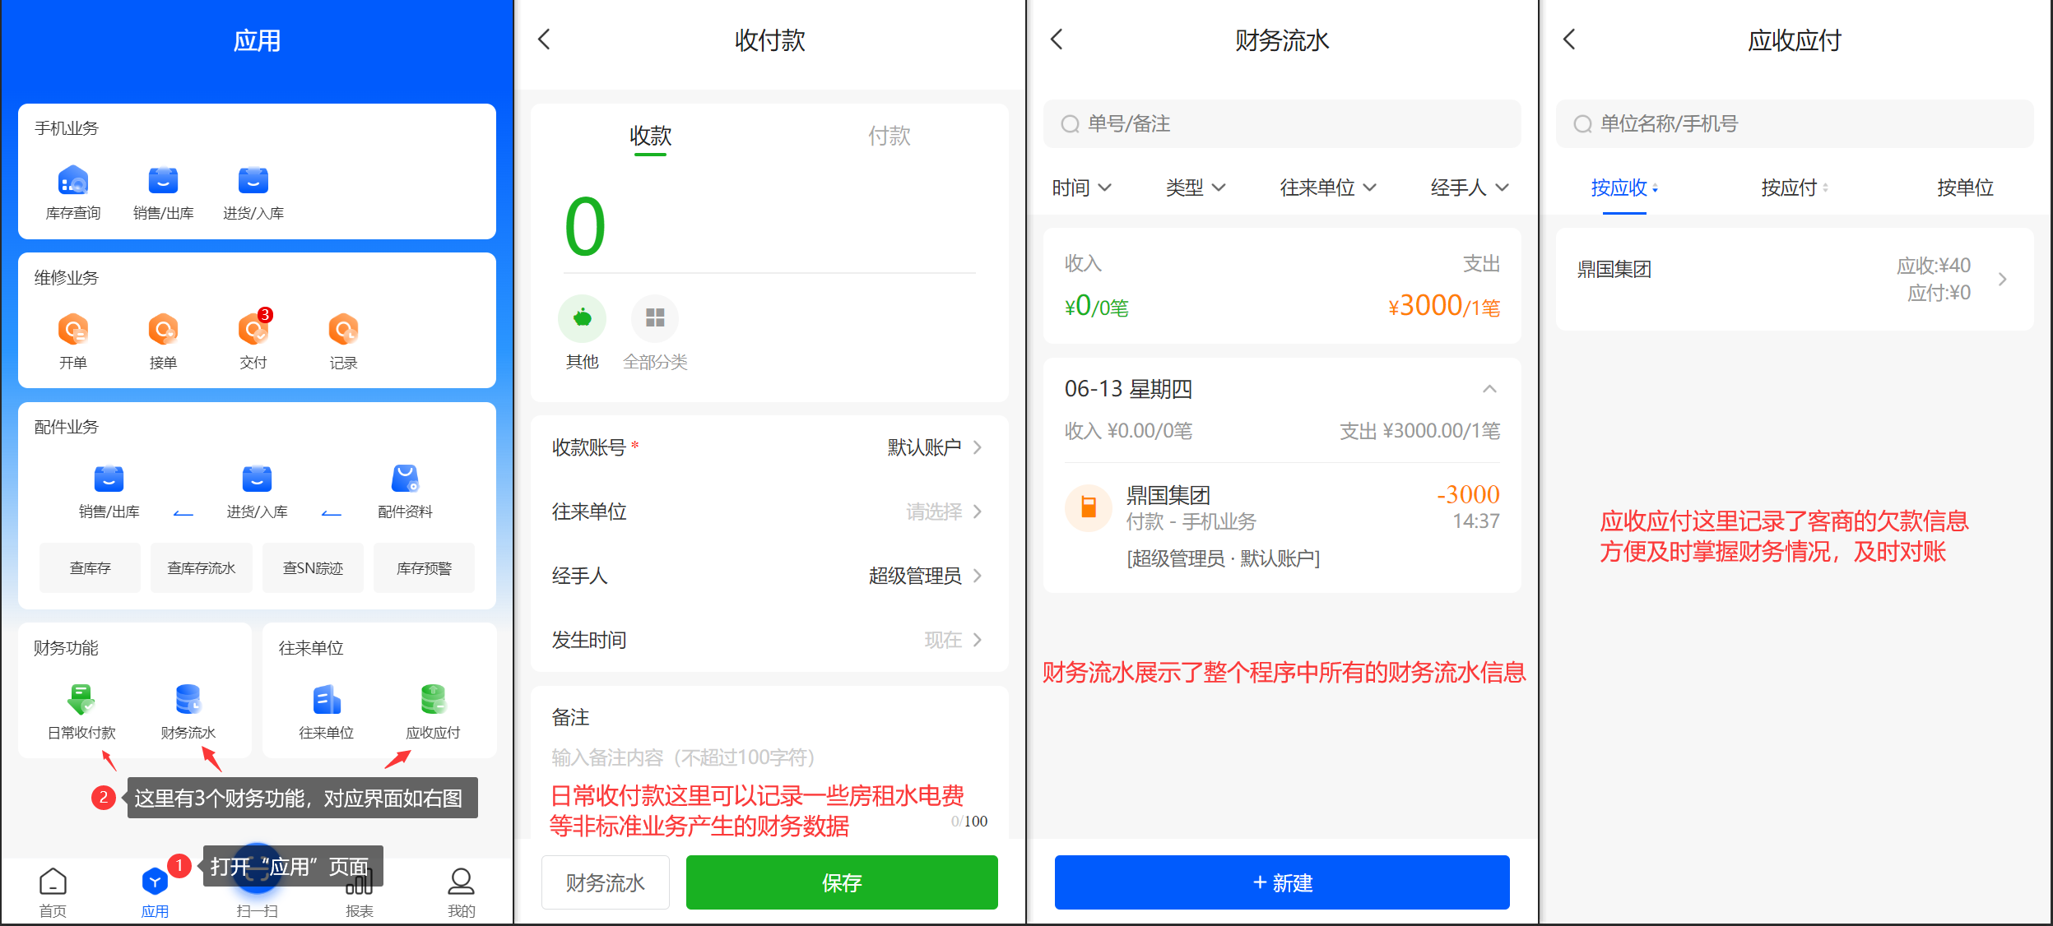Viewport: 2053px width, 926px height.
Task: Expand the 时间 filter dropdown
Action: click(1081, 188)
